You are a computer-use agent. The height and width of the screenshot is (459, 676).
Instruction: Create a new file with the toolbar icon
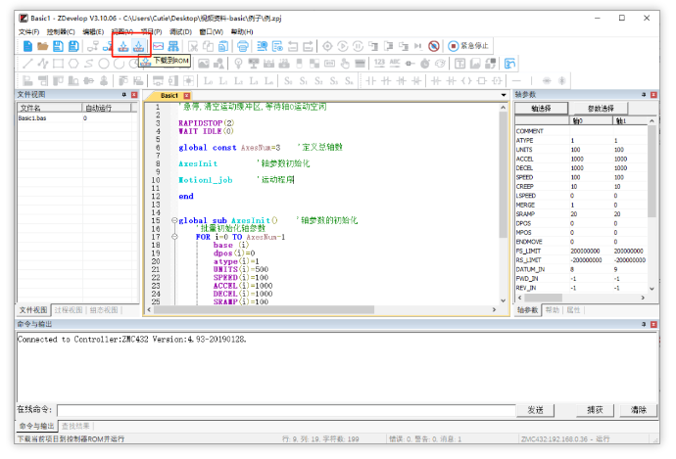[27, 46]
